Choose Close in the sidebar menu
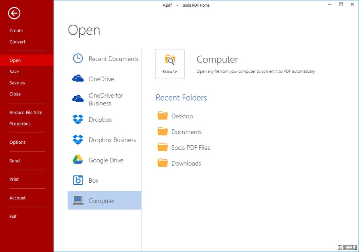The image size is (359, 252). point(15,94)
